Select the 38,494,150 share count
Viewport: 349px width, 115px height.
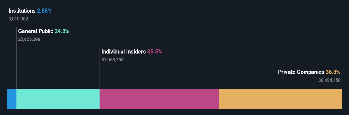[330, 80]
